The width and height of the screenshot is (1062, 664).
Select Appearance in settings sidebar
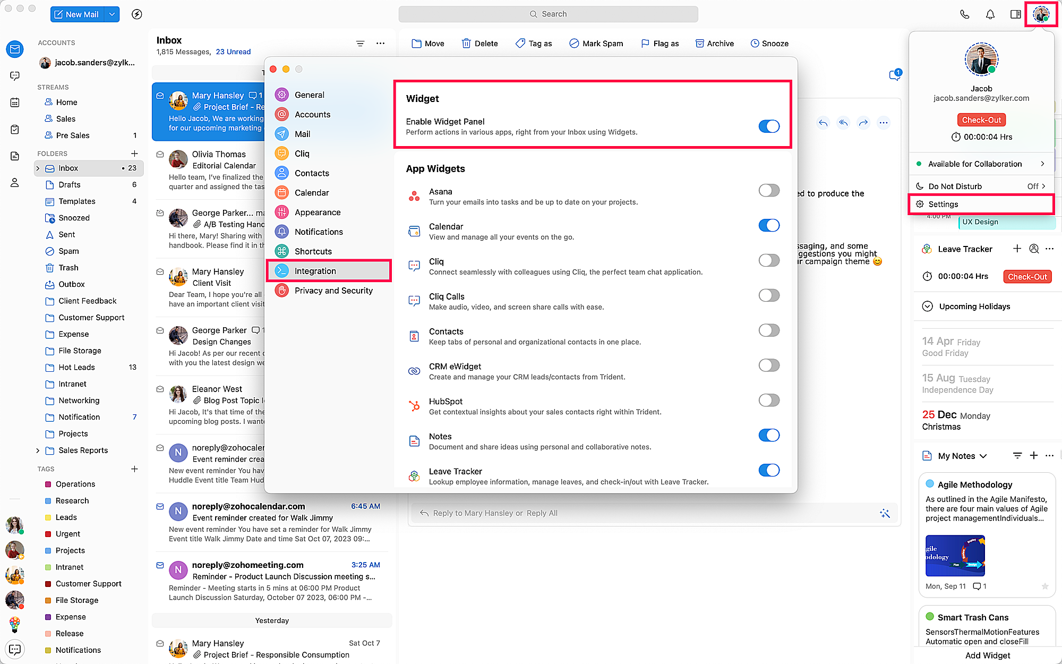coord(317,212)
